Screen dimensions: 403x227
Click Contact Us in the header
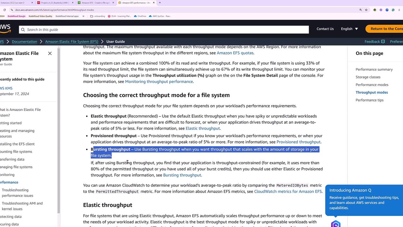(x=325, y=29)
